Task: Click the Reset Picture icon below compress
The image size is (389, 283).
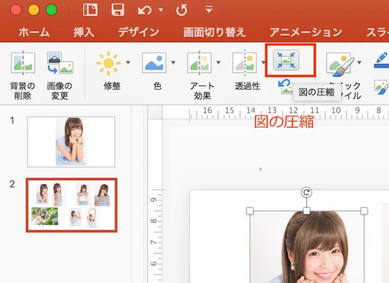Action: point(285,86)
